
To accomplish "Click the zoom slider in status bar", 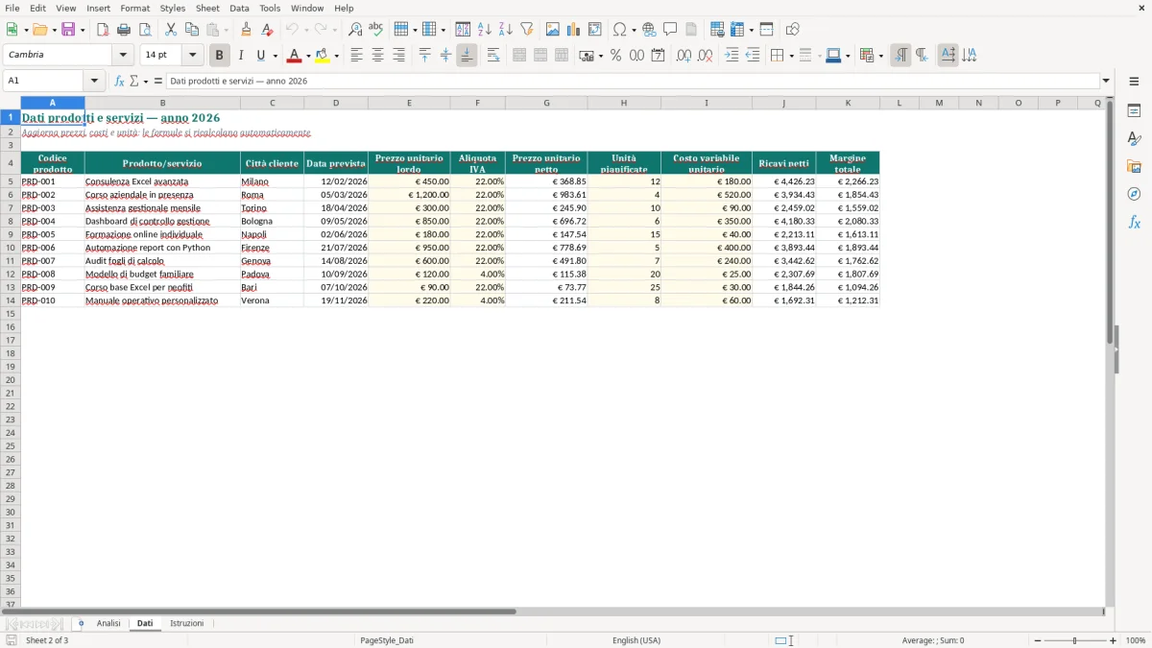I will click(1075, 640).
